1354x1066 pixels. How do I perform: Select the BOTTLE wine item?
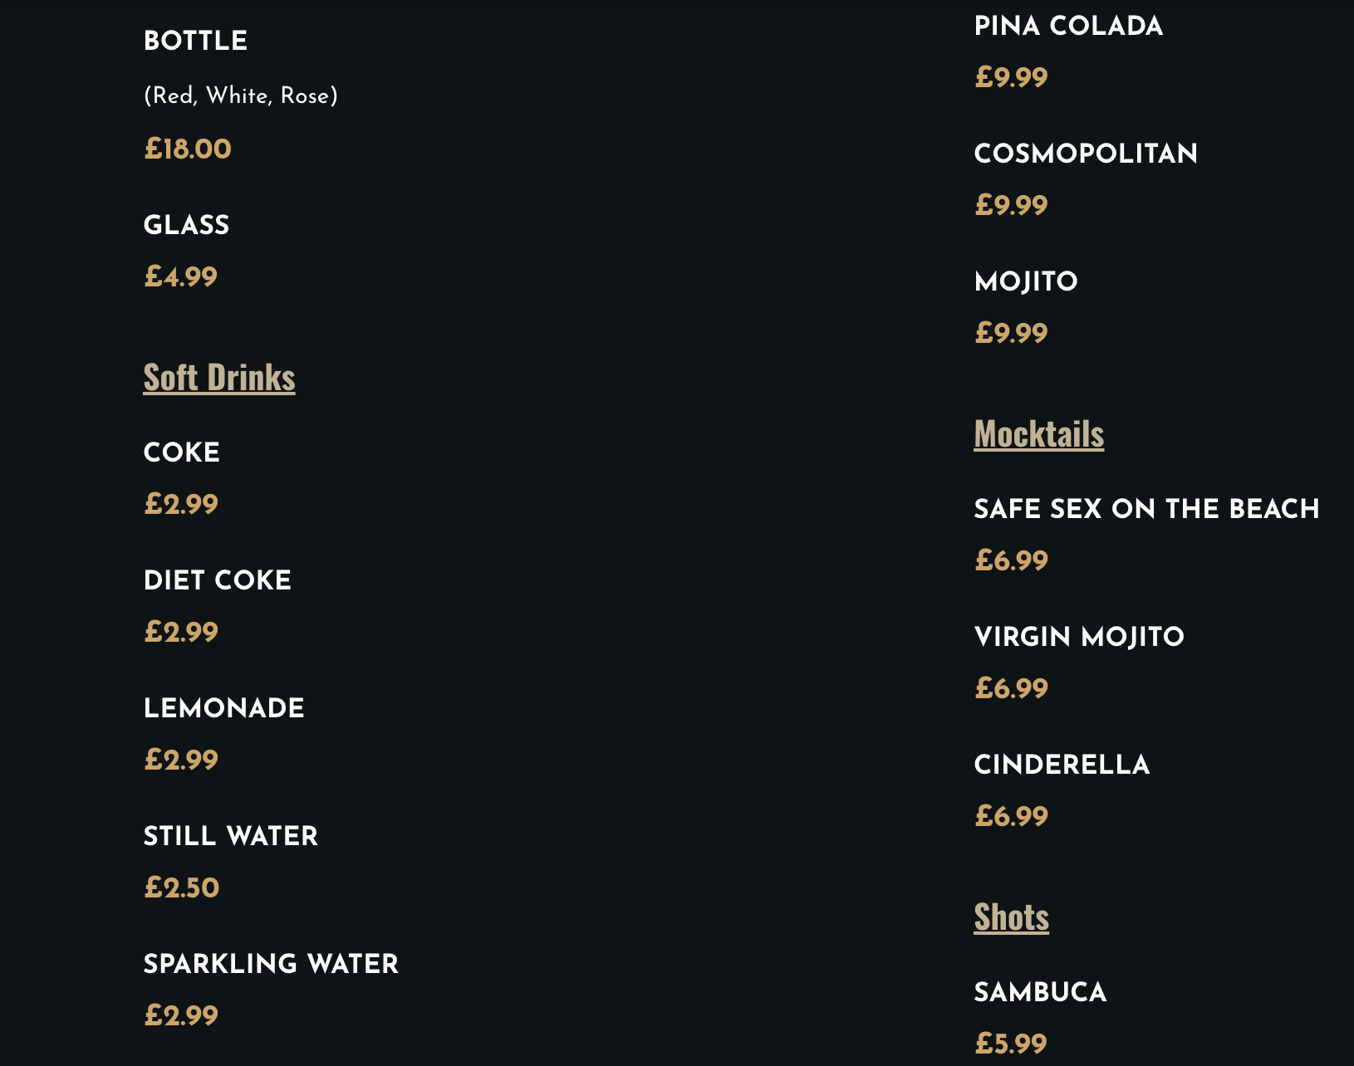pyautogui.click(x=196, y=41)
